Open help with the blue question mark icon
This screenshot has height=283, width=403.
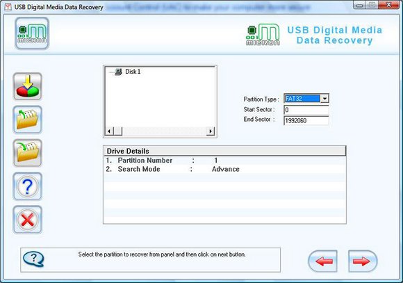28,186
